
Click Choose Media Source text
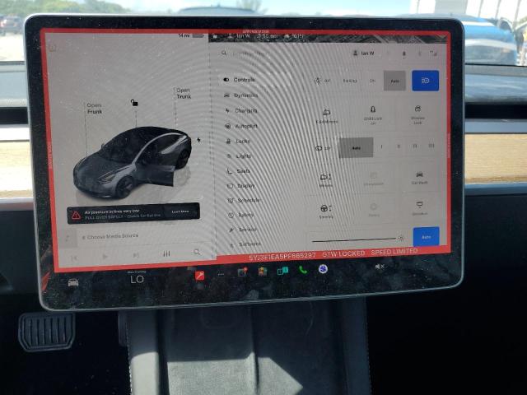[x=113, y=236]
